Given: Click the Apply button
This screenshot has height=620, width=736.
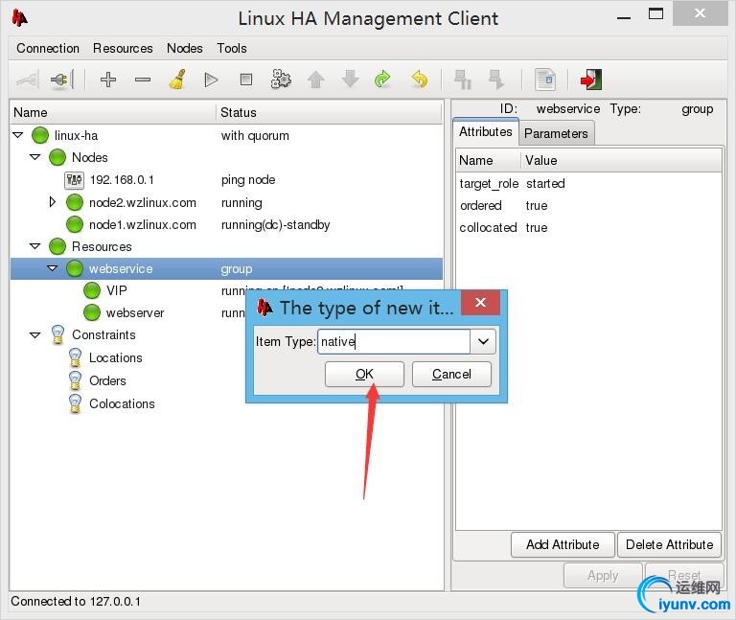Looking at the screenshot, I should point(603,575).
